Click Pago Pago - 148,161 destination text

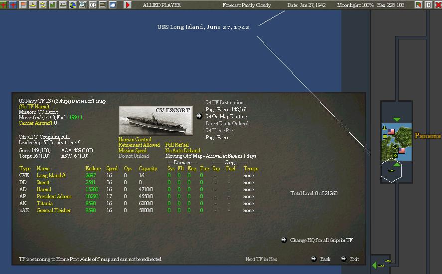[x=226, y=109]
